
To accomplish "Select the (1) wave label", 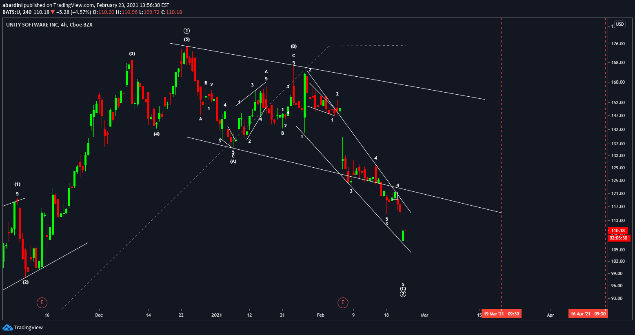I will pyautogui.click(x=17, y=184).
